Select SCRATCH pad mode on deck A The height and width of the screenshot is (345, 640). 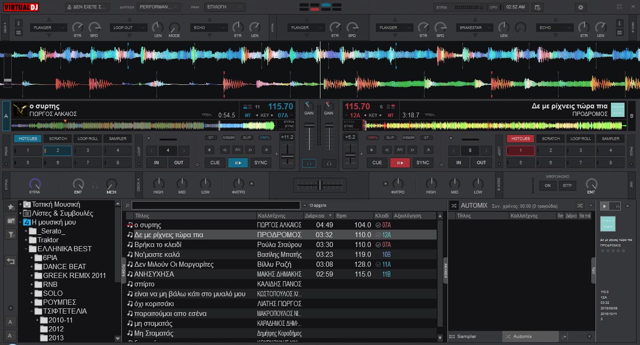click(x=58, y=139)
